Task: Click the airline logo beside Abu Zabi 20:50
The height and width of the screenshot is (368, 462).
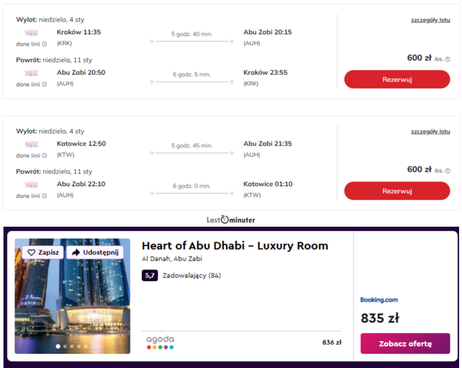Action: pos(31,73)
